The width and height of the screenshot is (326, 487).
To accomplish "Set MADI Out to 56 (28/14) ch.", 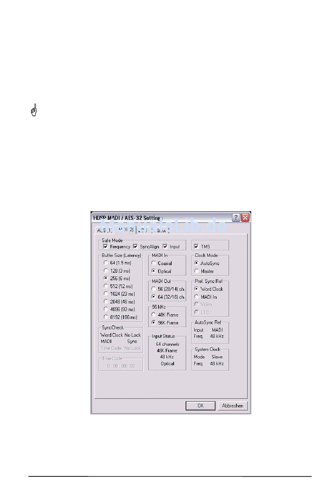I will tap(153, 289).
